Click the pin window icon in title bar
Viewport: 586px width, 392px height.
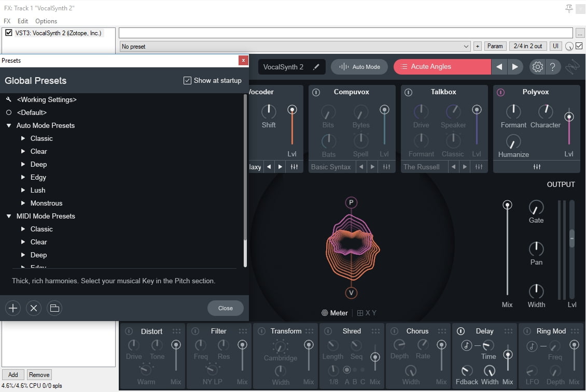(569, 8)
